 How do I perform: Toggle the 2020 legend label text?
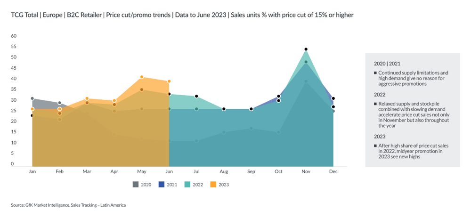[146, 185]
